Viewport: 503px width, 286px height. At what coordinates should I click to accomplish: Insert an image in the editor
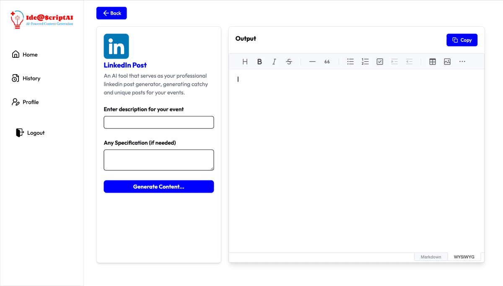tap(447, 62)
